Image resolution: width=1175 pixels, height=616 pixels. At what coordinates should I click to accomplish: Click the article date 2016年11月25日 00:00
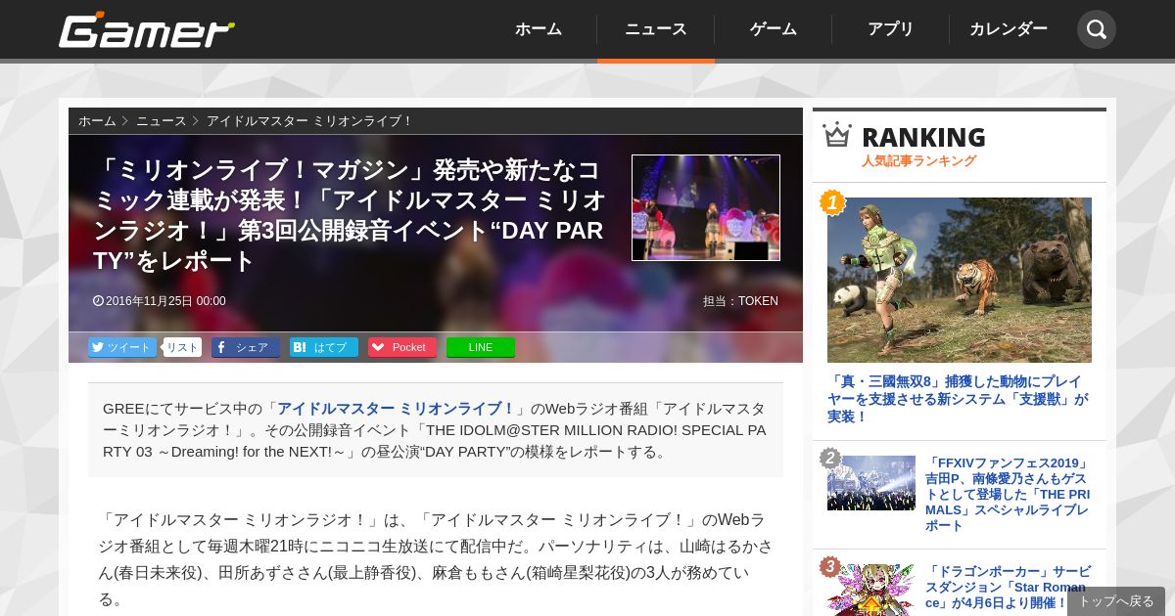tap(160, 301)
